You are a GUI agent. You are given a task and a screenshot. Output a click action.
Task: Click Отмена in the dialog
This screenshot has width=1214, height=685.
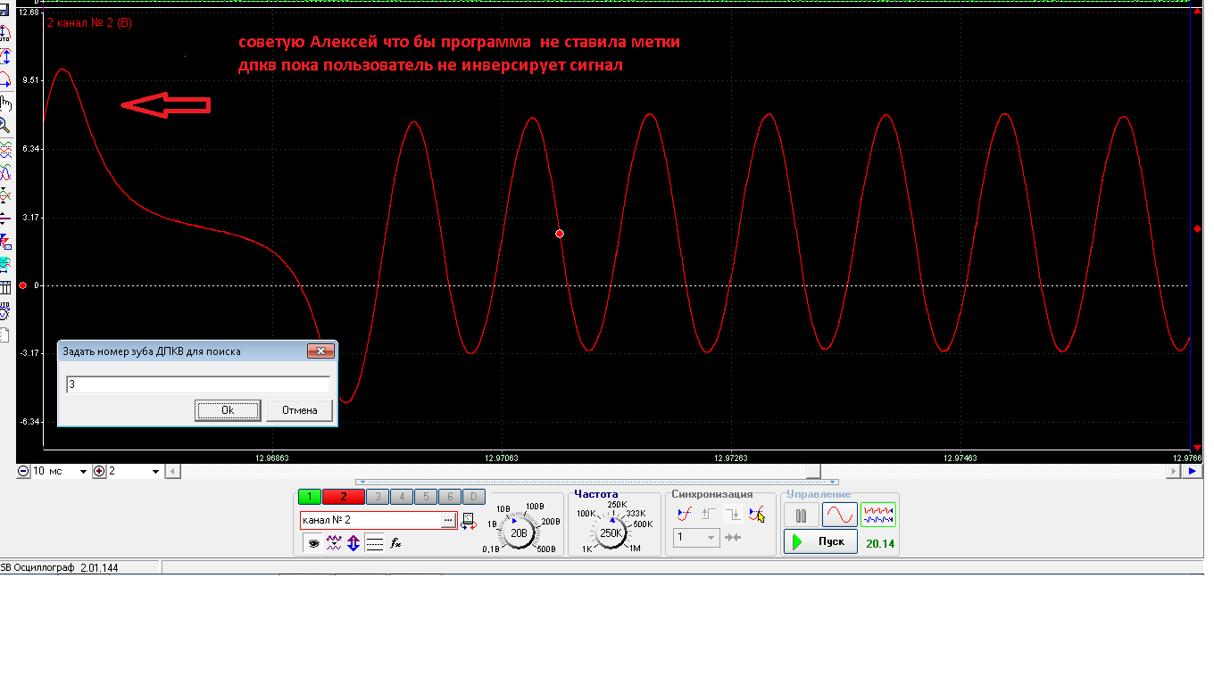pos(299,410)
